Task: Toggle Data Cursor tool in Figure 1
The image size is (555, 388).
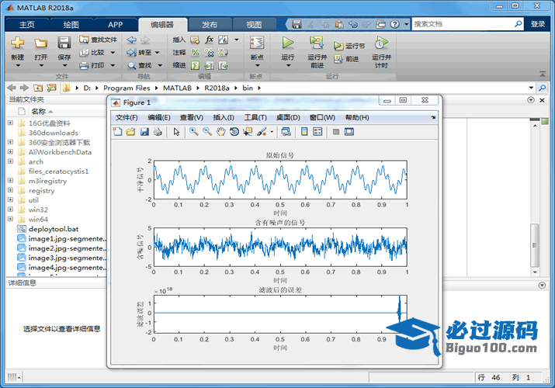Action: pyautogui.click(x=248, y=132)
